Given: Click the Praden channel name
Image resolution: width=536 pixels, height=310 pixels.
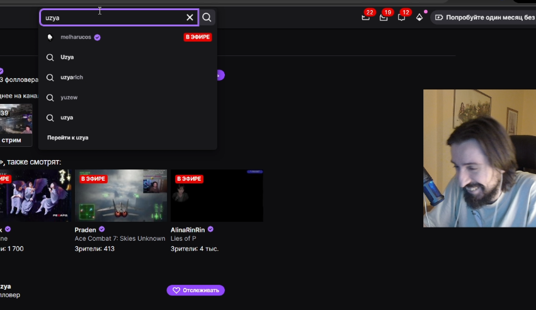Looking at the screenshot, I should coord(86,230).
